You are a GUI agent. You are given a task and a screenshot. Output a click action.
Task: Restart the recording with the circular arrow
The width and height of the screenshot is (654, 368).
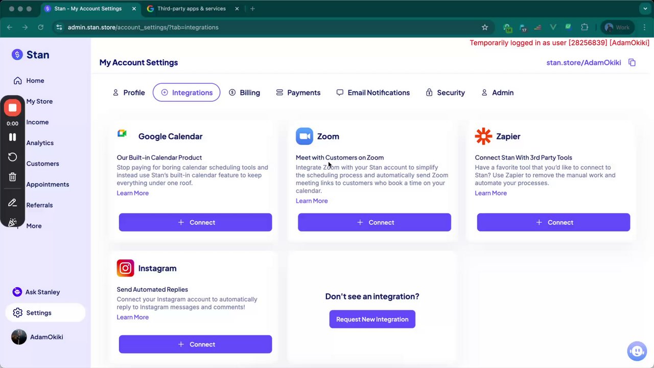[12, 157]
